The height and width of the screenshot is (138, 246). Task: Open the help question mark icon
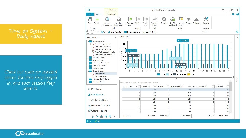[238, 14]
